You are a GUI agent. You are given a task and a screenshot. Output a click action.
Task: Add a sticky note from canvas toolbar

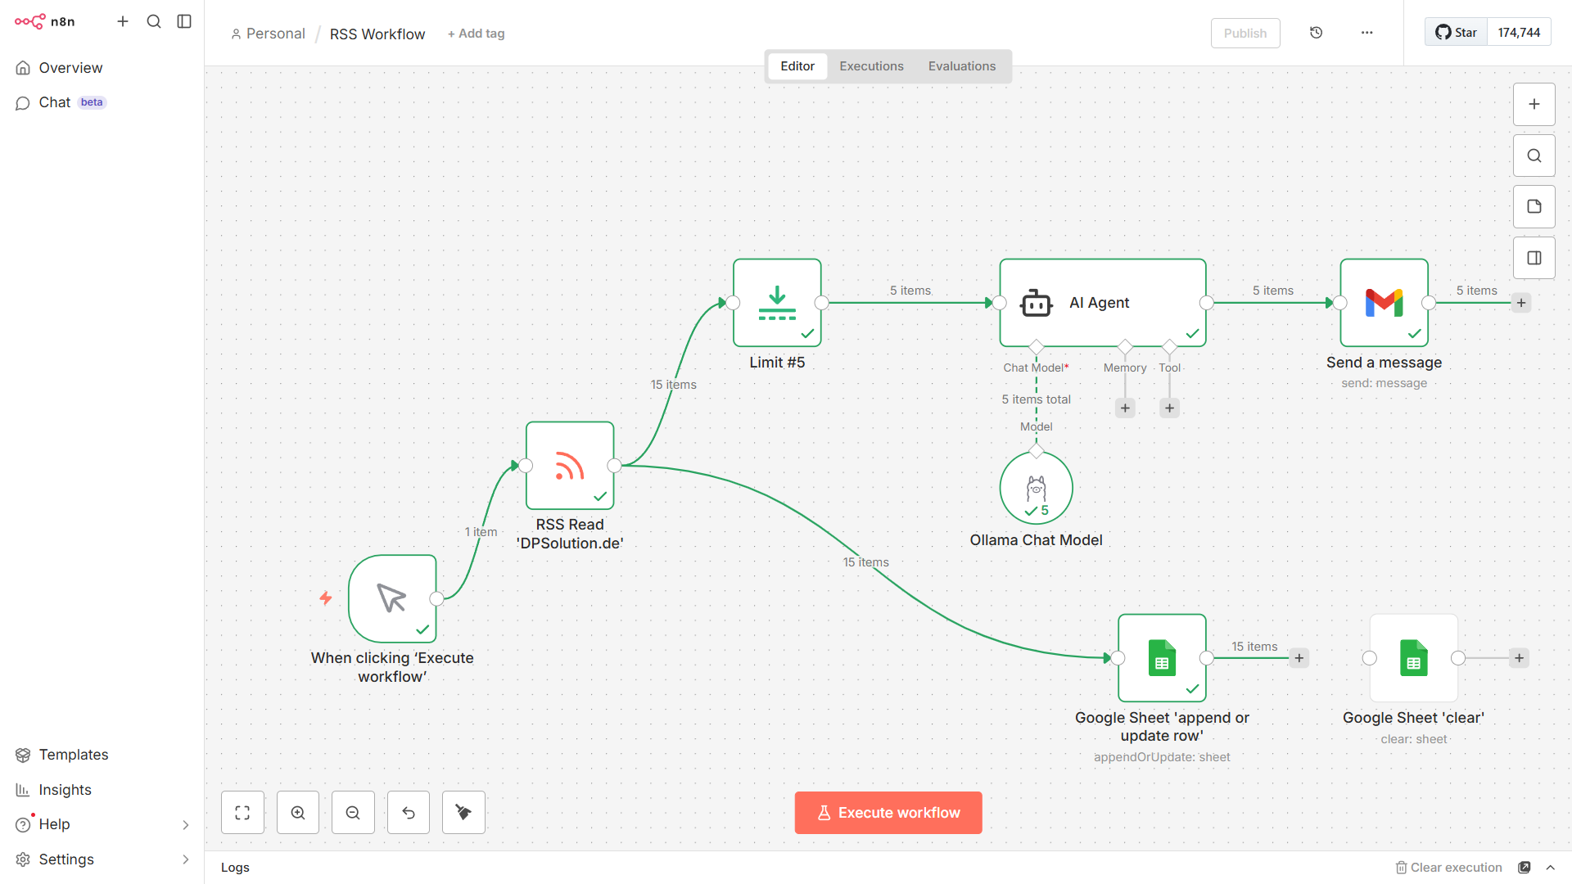(1534, 207)
